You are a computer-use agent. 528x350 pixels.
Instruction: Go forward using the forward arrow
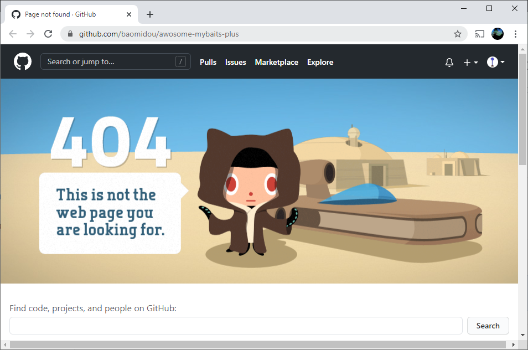(x=30, y=34)
